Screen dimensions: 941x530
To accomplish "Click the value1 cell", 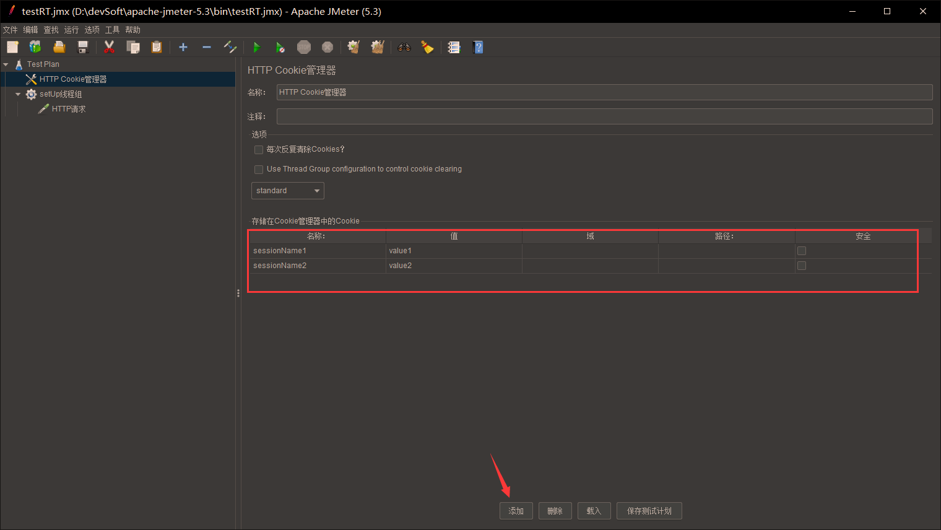I will (x=454, y=251).
